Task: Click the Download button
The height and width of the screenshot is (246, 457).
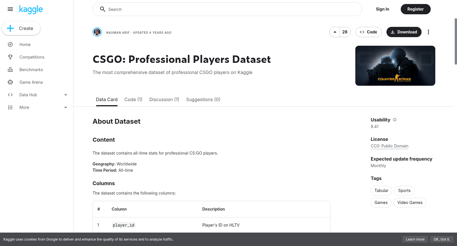Action: [x=404, y=32]
